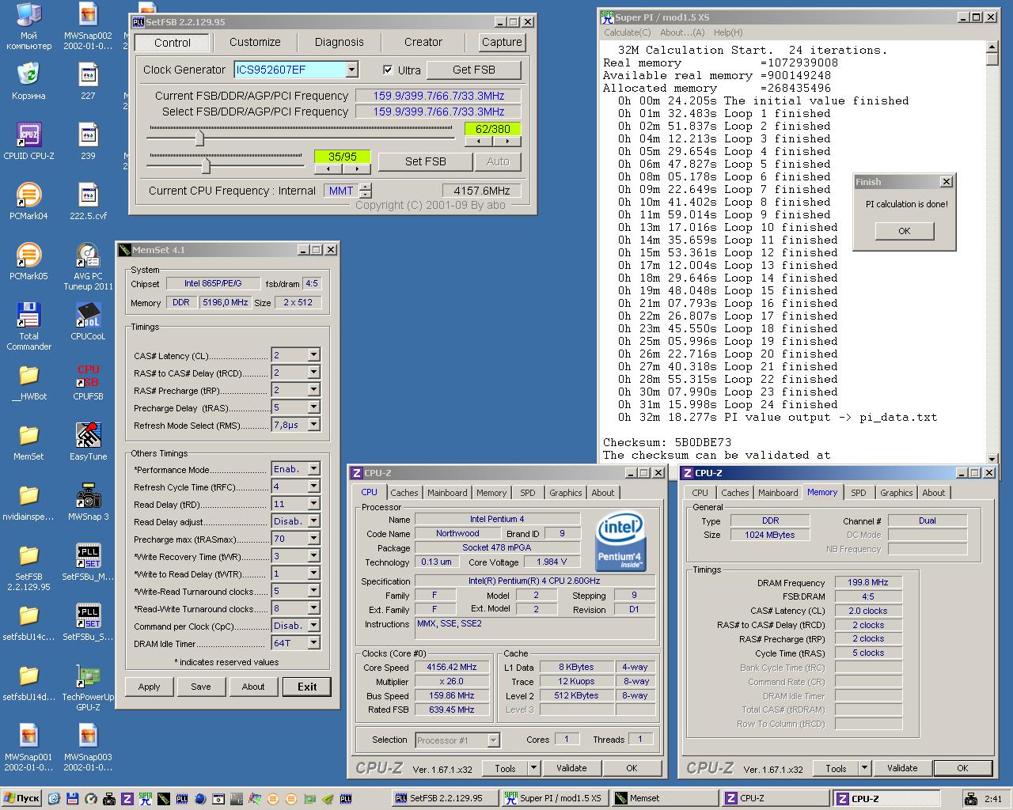Click the upper FSB slider thumb in SetFSB
Image resolution: width=1013 pixels, height=810 pixels.
(x=199, y=138)
